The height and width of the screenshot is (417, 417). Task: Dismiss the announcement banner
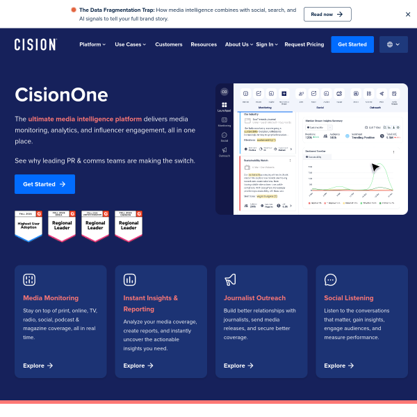pos(408,15)
